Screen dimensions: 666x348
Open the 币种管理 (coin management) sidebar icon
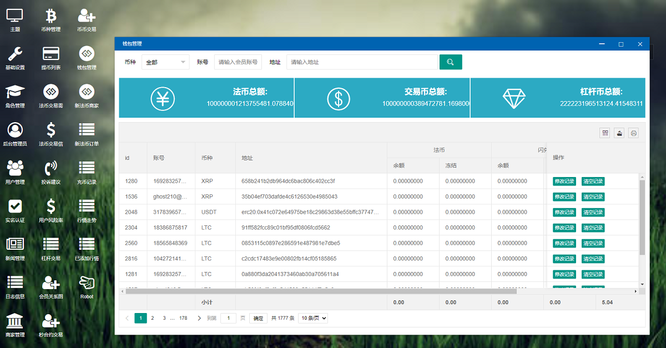(51, 20)
